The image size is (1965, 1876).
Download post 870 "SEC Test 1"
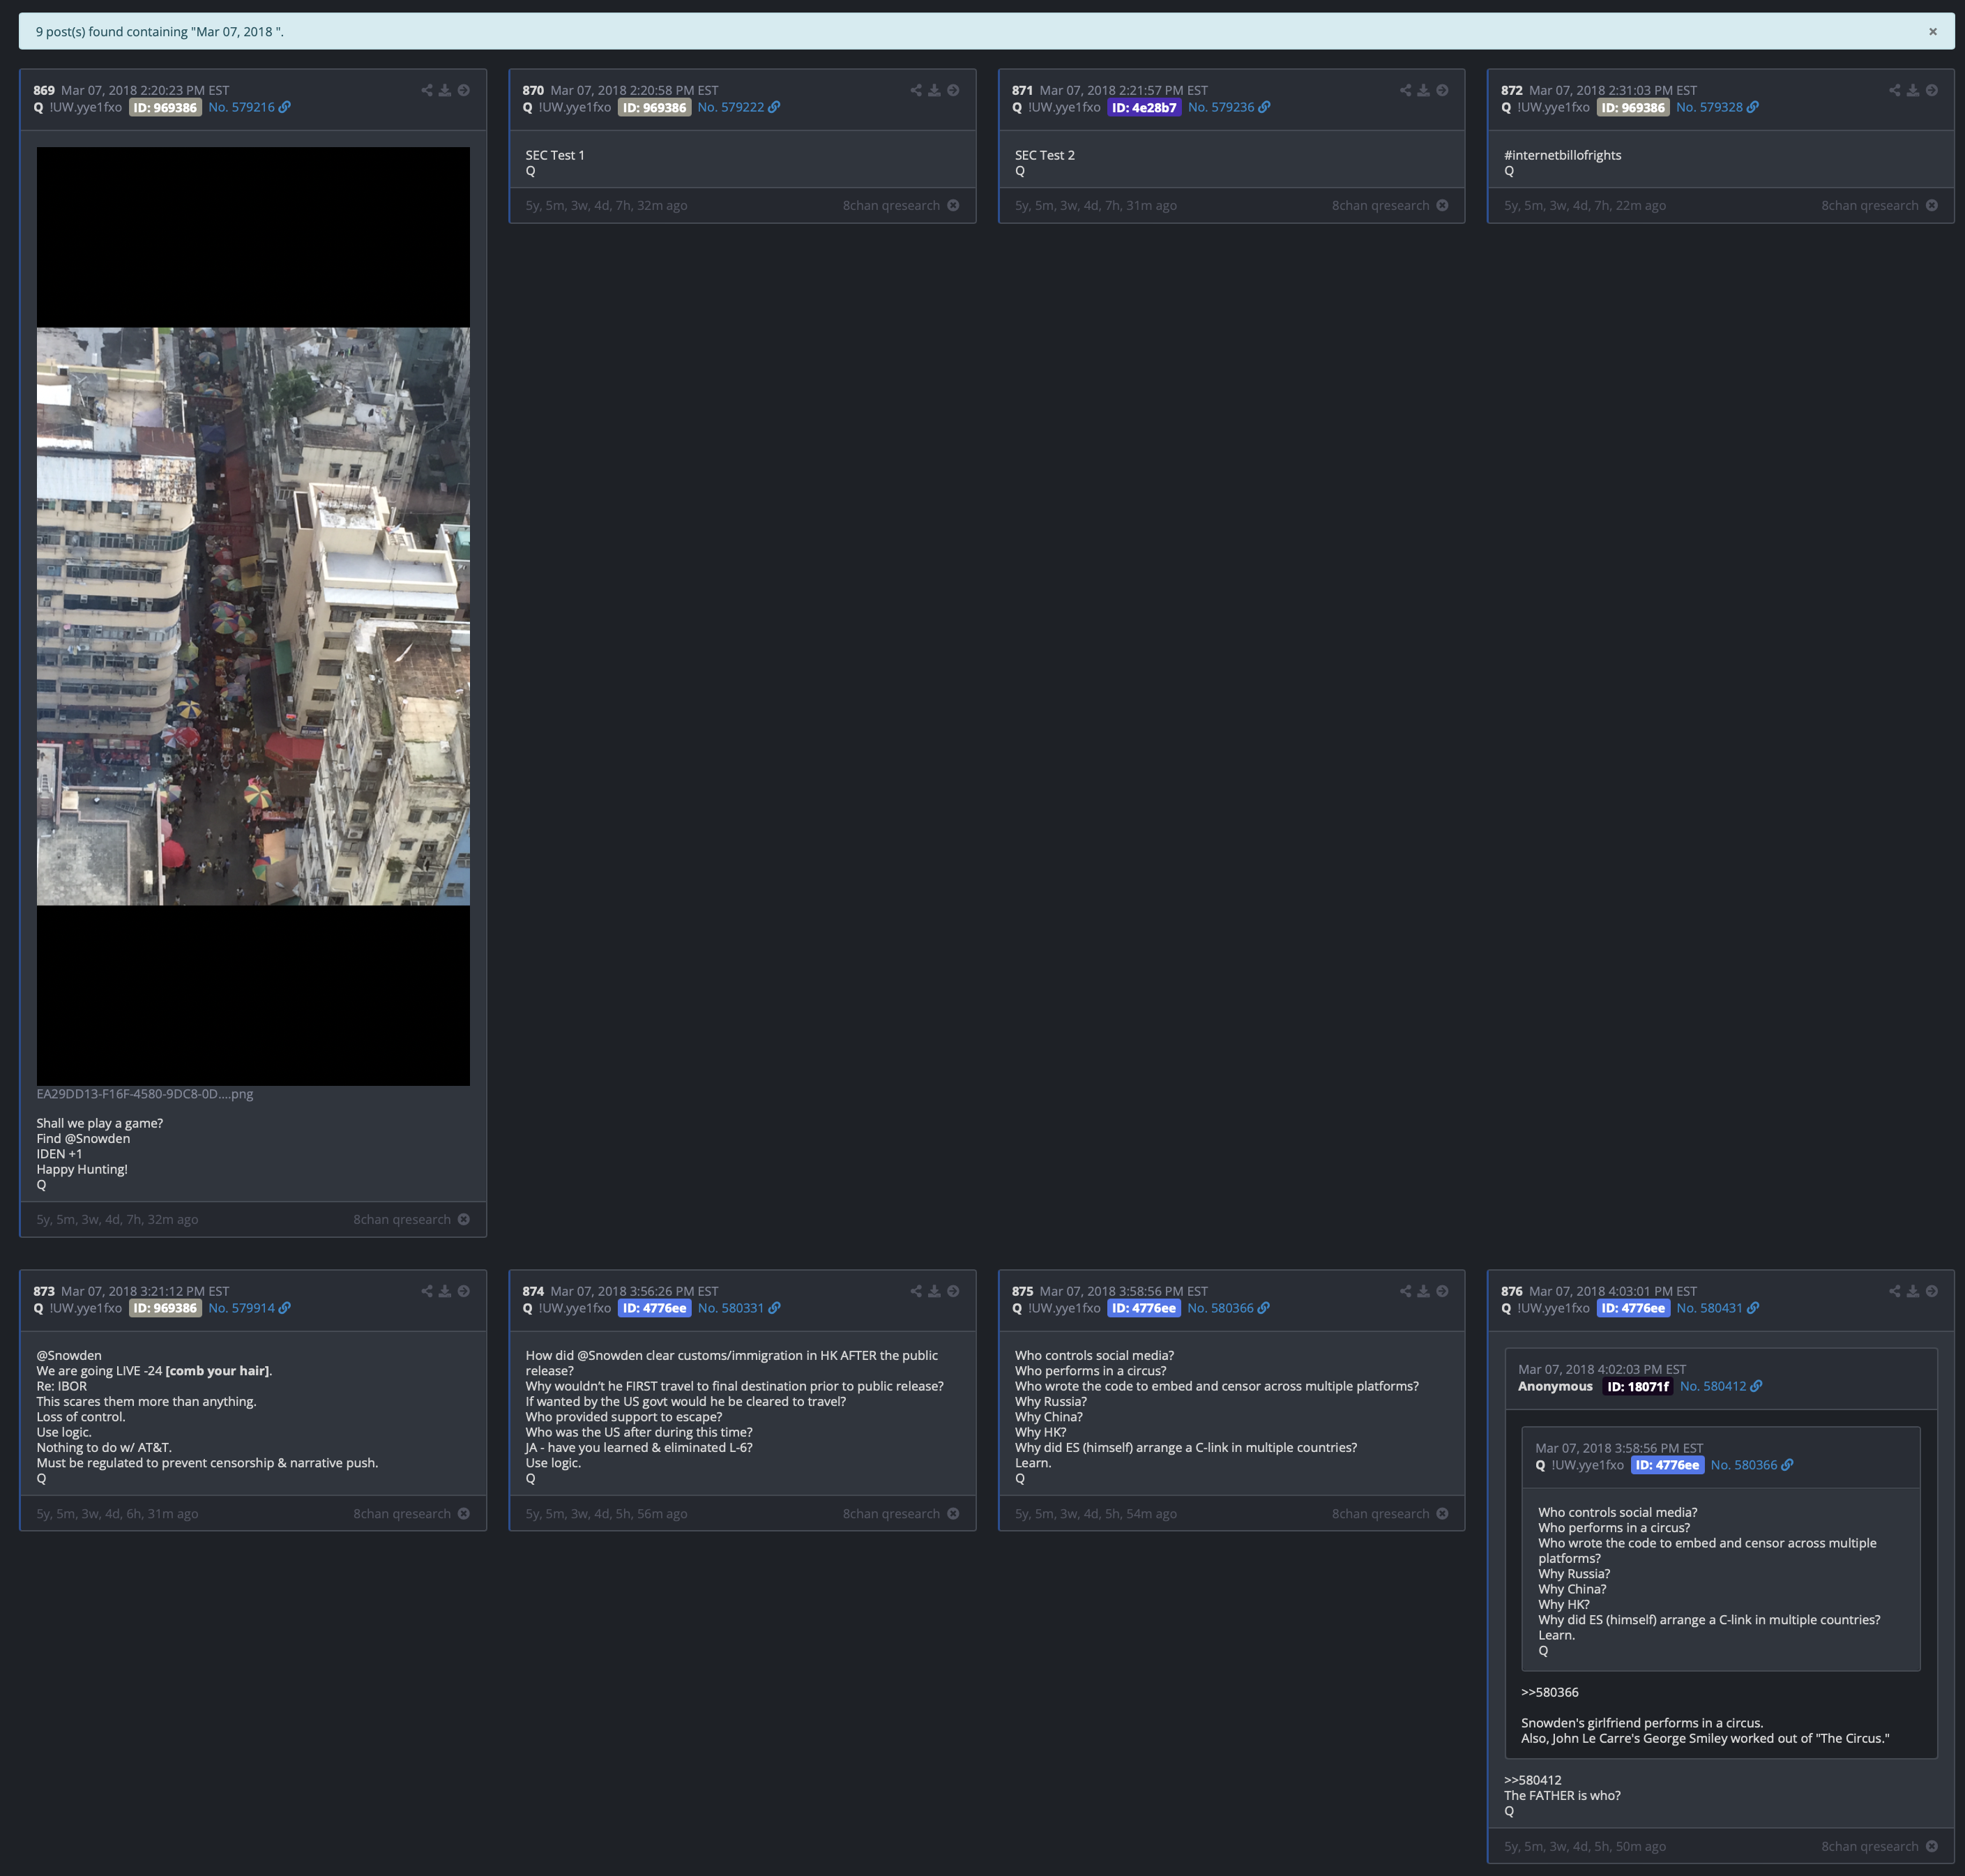(x=934, y=90)
